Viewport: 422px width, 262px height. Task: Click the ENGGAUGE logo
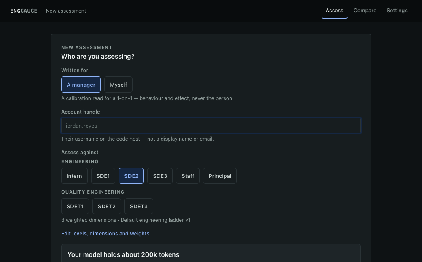pyautogui.click(x=24, y=11)
